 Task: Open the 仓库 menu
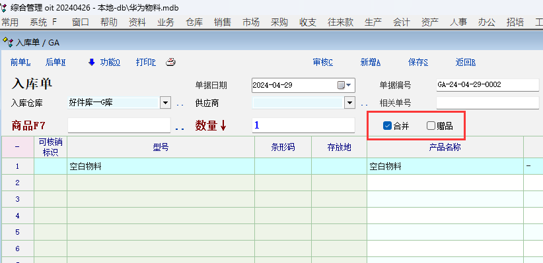194,22
